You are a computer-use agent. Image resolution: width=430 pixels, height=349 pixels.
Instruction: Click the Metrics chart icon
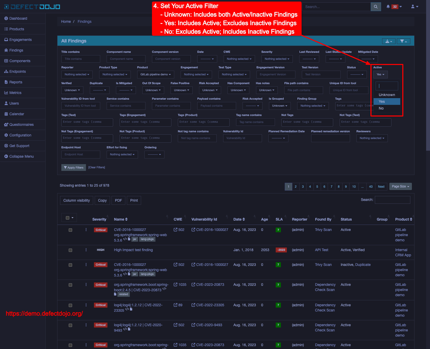6,93
